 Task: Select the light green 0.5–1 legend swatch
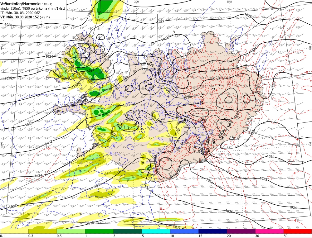point(71,231)
